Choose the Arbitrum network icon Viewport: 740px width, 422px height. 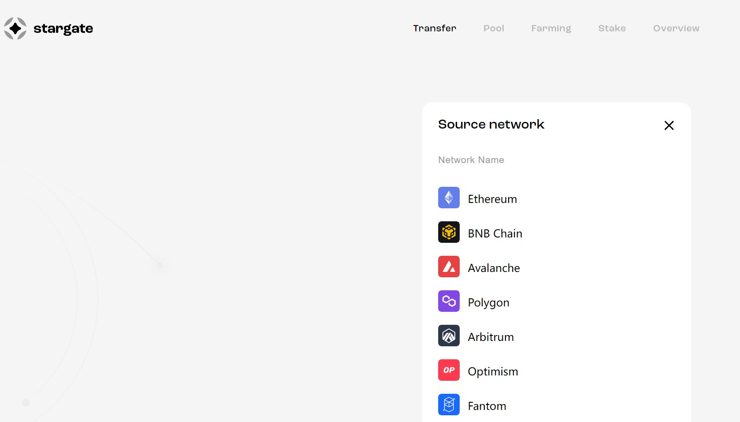coord(448,336)
